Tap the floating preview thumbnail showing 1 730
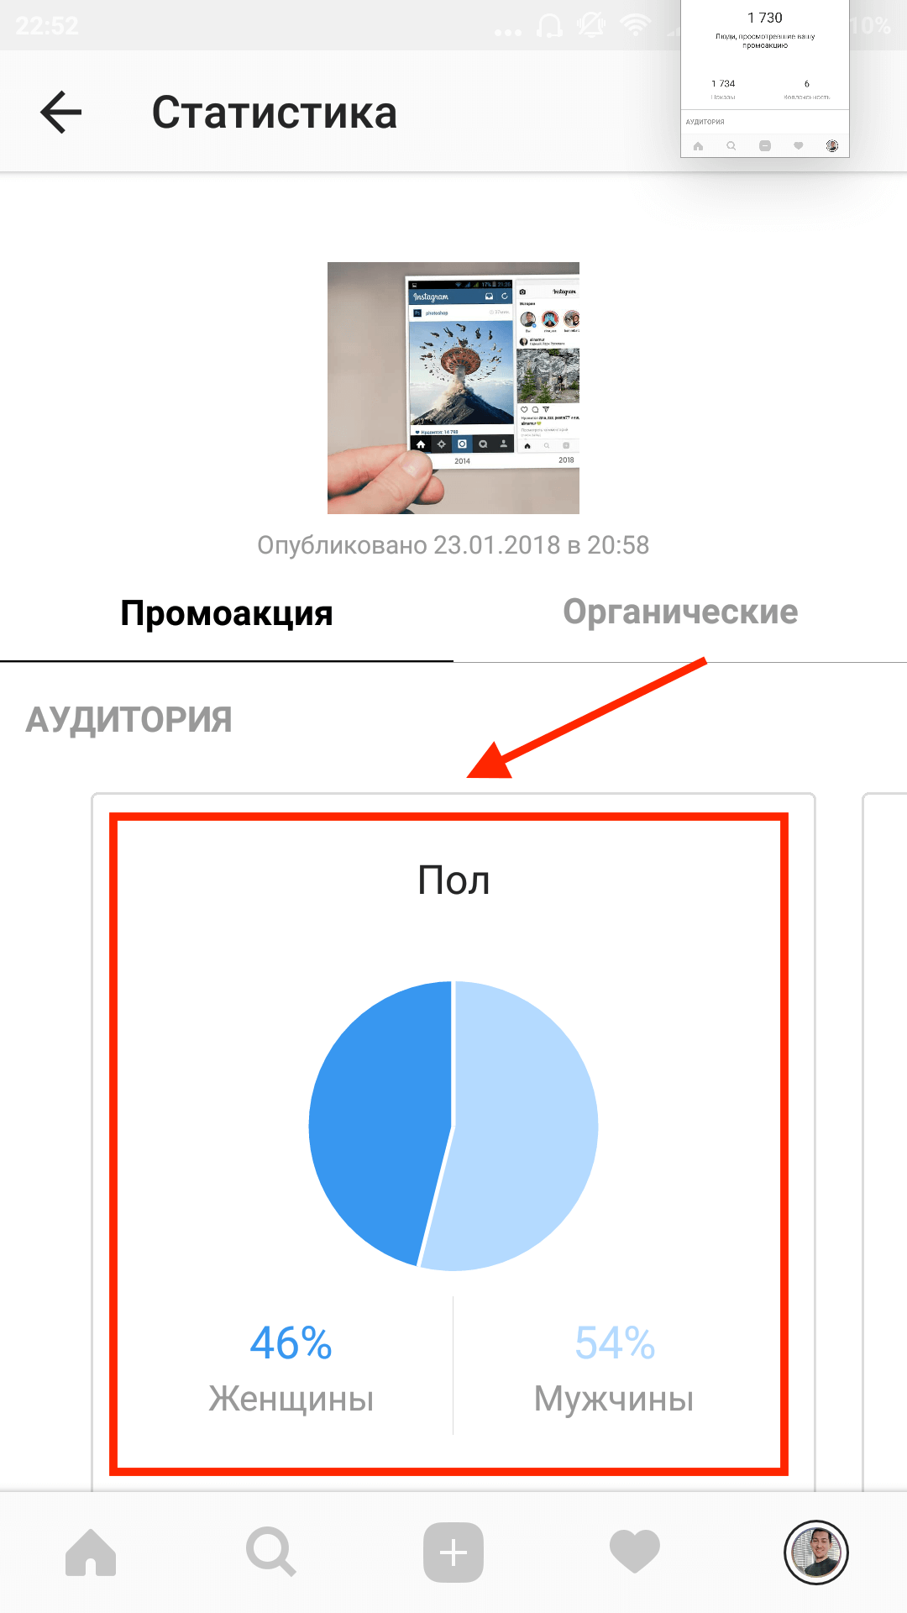907x1613 pixels. coord(765,78)
